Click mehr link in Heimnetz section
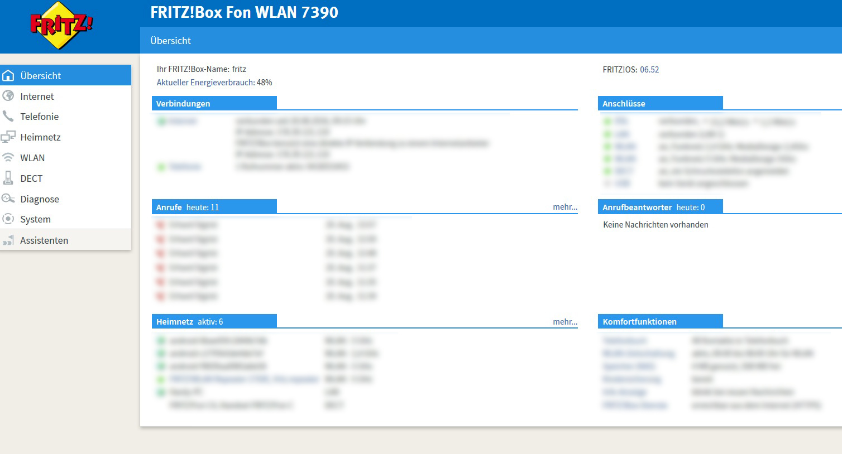Screen dimensions: 842x454 pos(565,322)
